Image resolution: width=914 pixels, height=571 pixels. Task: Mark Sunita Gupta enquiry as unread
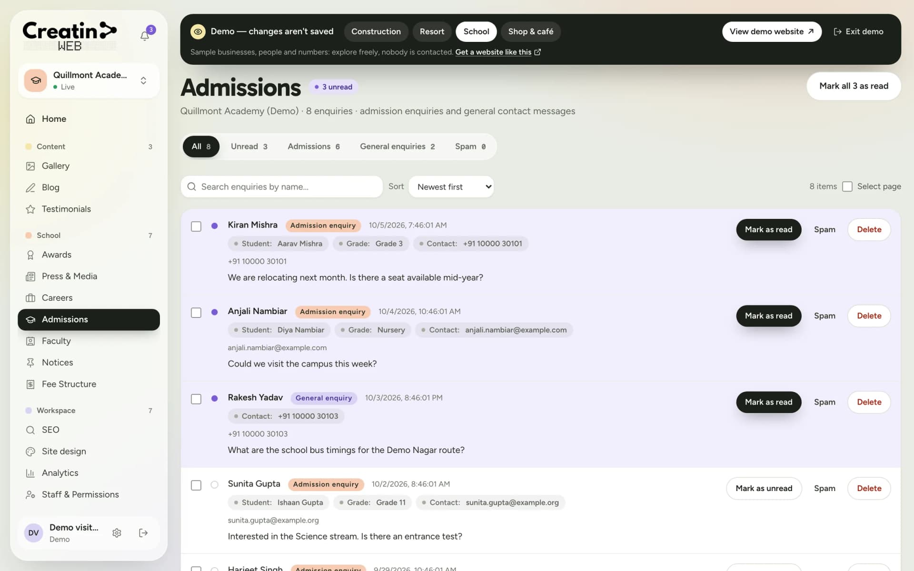pyautogui.click(x=764, y=488)
